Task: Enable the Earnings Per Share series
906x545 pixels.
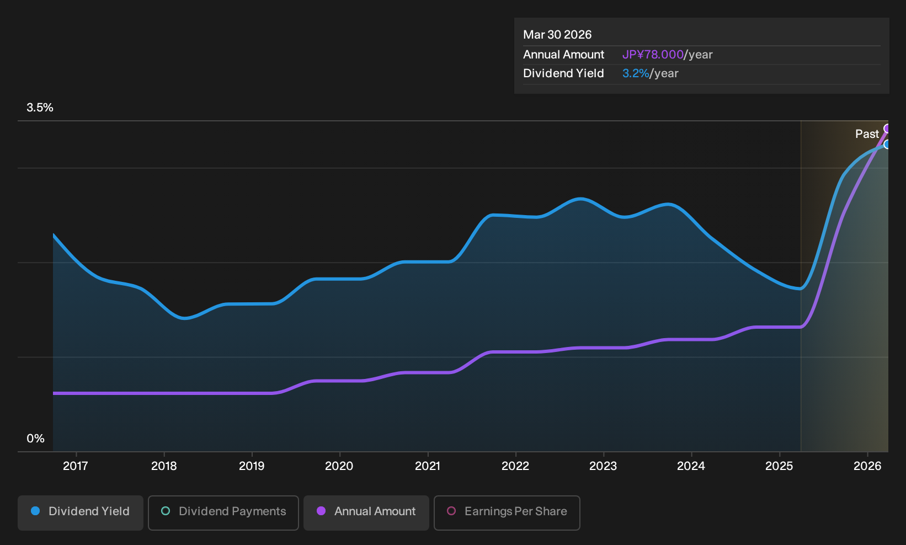Action: point(507,512)
